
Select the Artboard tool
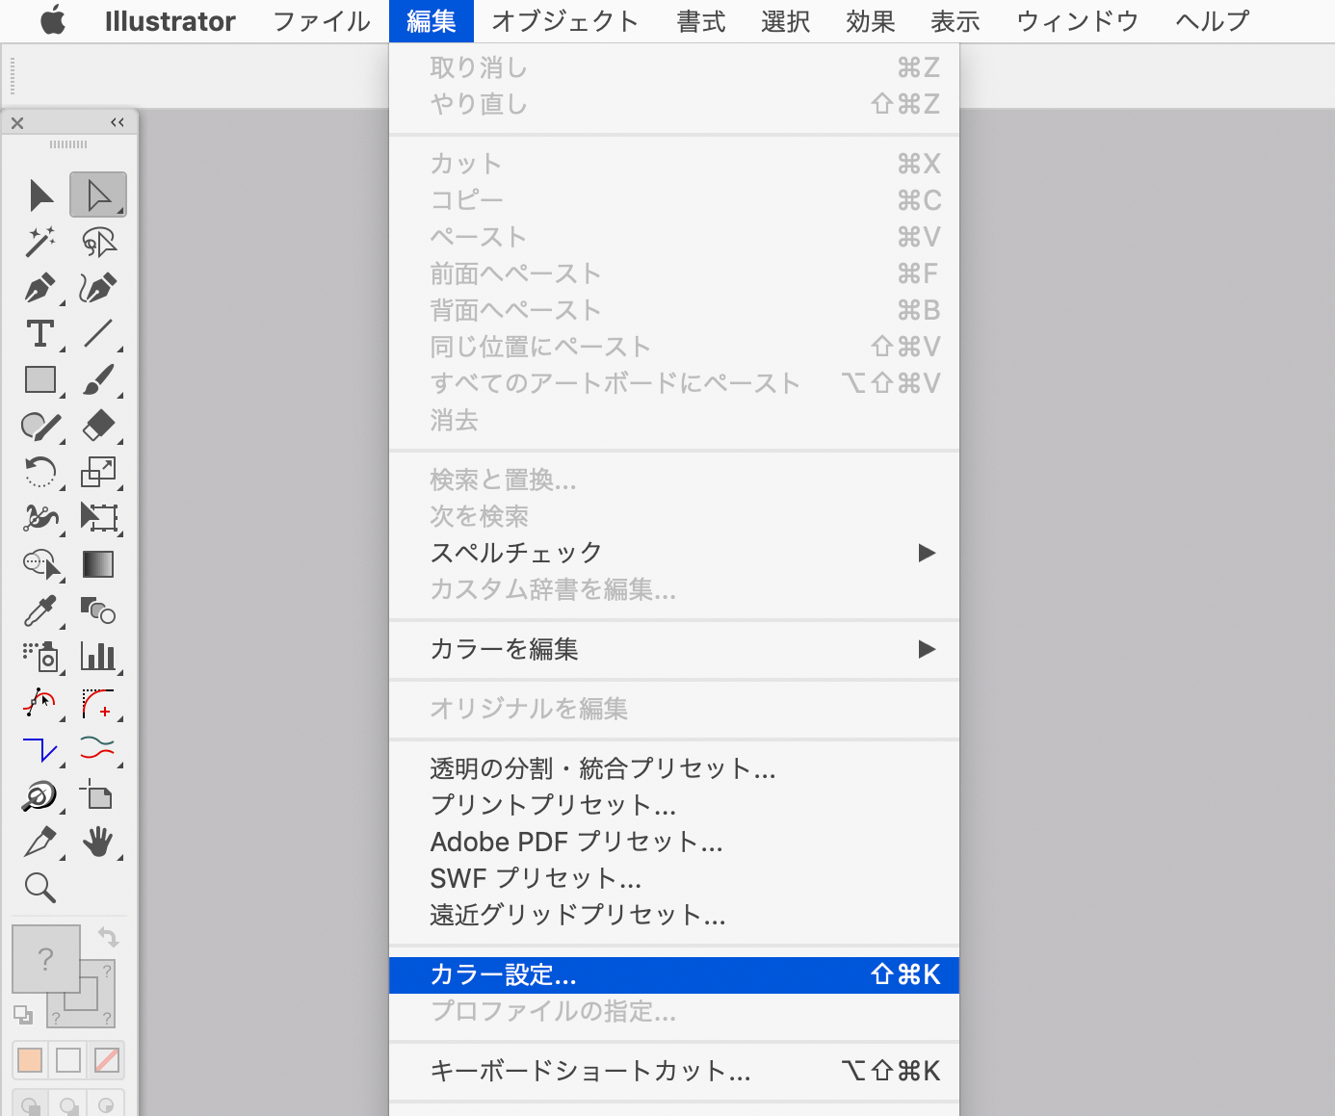98,795
